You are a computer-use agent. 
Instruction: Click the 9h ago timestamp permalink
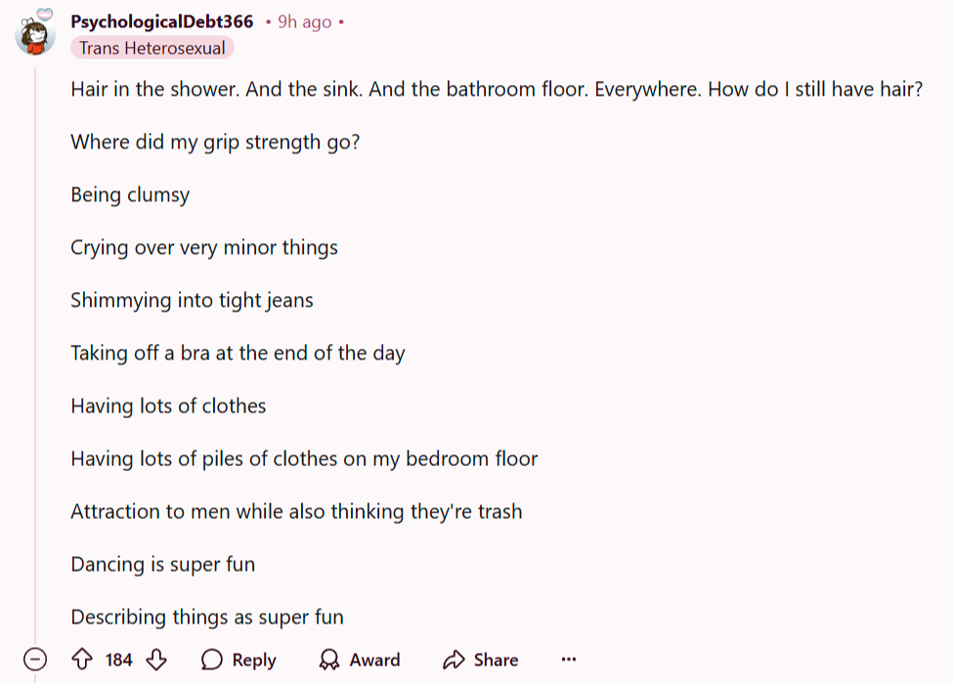tap(305, 21)
